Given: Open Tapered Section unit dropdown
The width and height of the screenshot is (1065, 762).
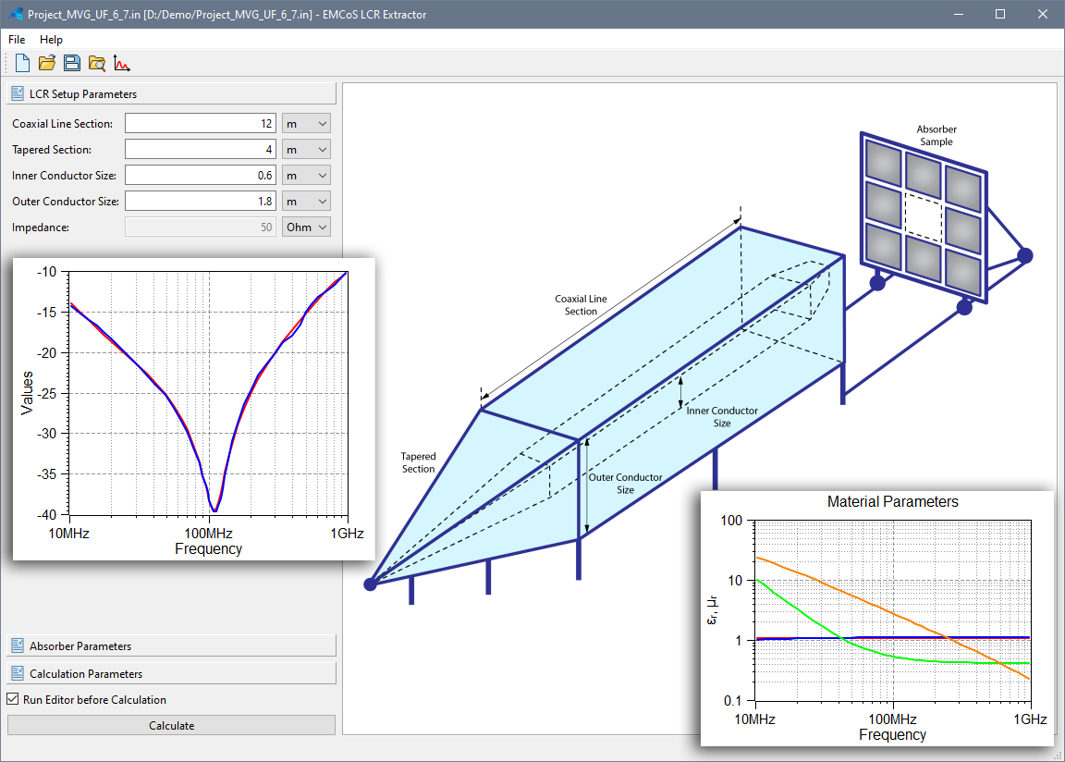Looking at the screenshot, I should click(x=306, y=150).
